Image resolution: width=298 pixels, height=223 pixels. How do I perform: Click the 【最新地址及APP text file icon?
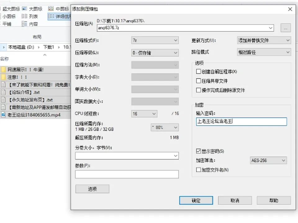tap(3, 107)
